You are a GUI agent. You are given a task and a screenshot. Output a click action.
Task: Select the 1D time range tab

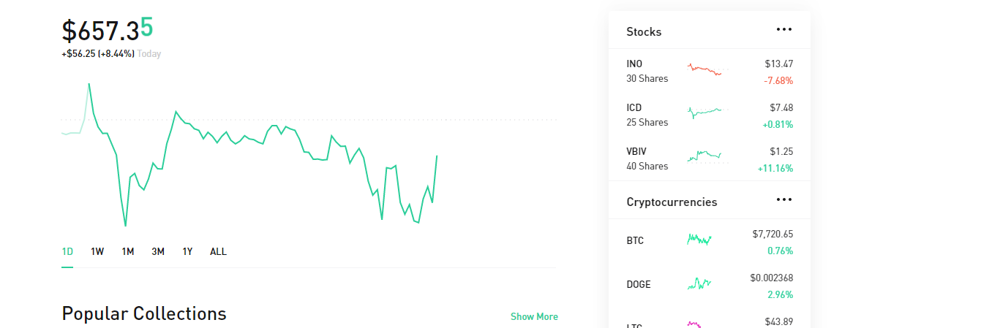click(67, 251)
